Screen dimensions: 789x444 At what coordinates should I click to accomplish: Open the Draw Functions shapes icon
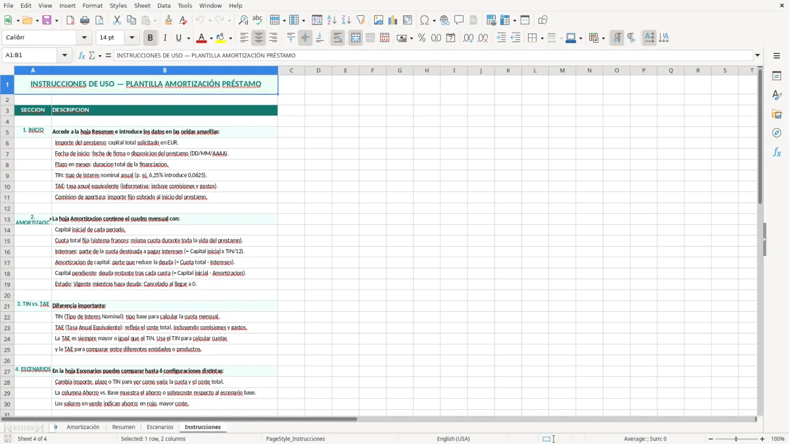543,20
